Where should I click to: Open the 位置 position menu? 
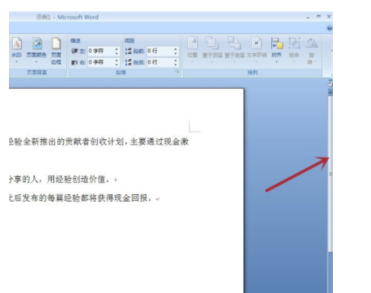tap(193, 50)
